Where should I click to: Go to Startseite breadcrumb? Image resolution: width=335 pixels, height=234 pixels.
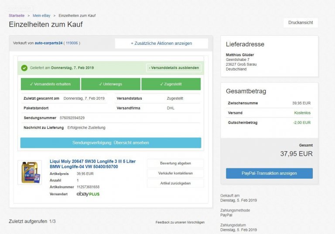17,16
